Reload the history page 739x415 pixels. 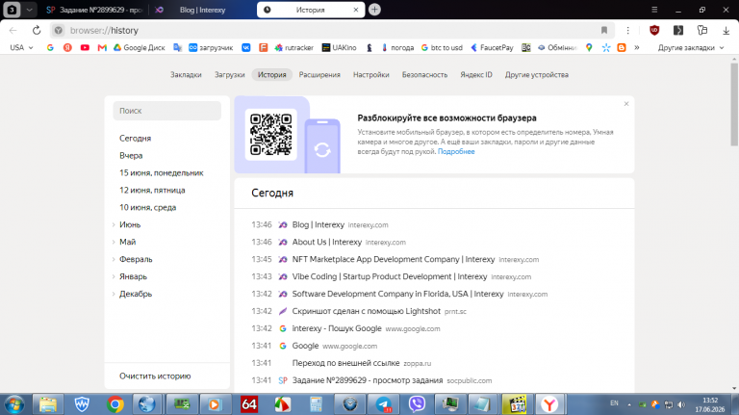point(37,30)
